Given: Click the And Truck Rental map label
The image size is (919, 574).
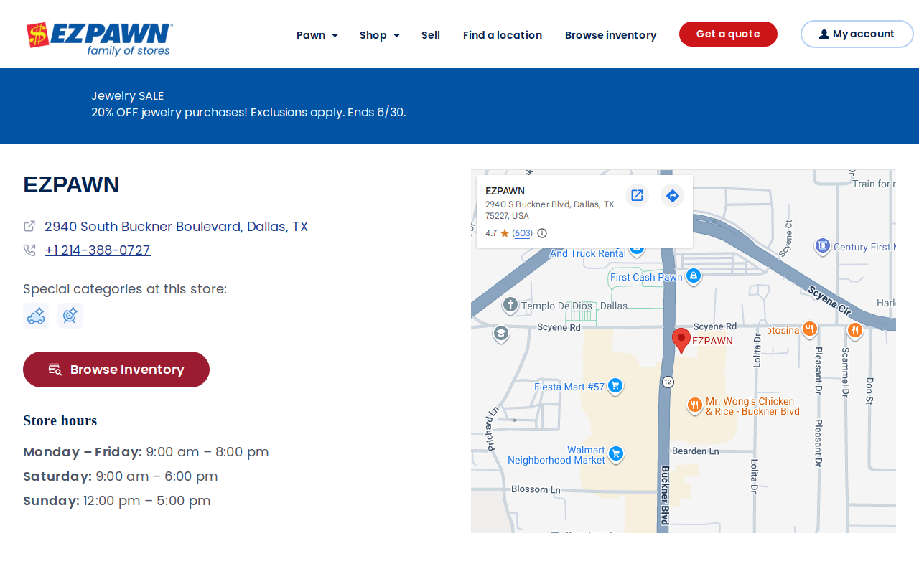Looking at the screenshot, I should click(x=588, y=253).
